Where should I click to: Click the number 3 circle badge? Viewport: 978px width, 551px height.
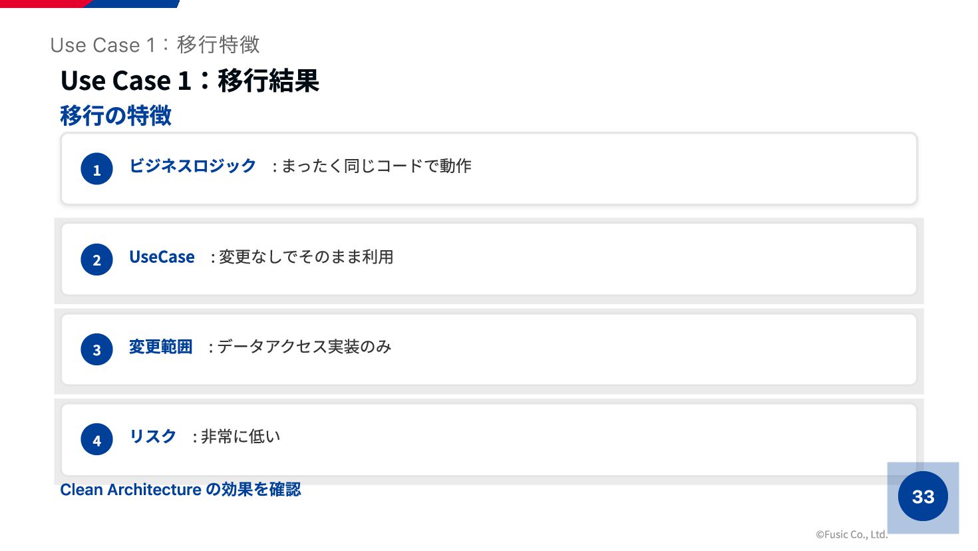pos(96,349)
